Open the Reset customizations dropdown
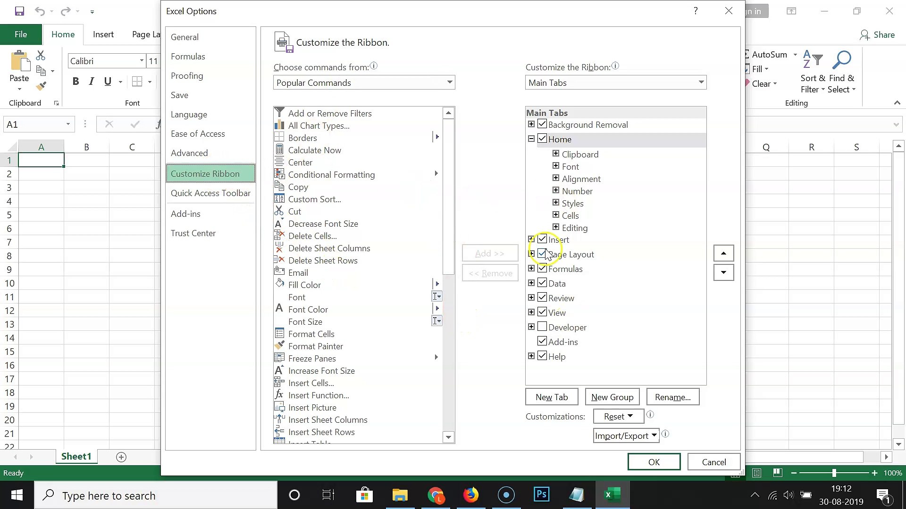The width and height of the screenshot is (906, 509). (x=619, y=417)
